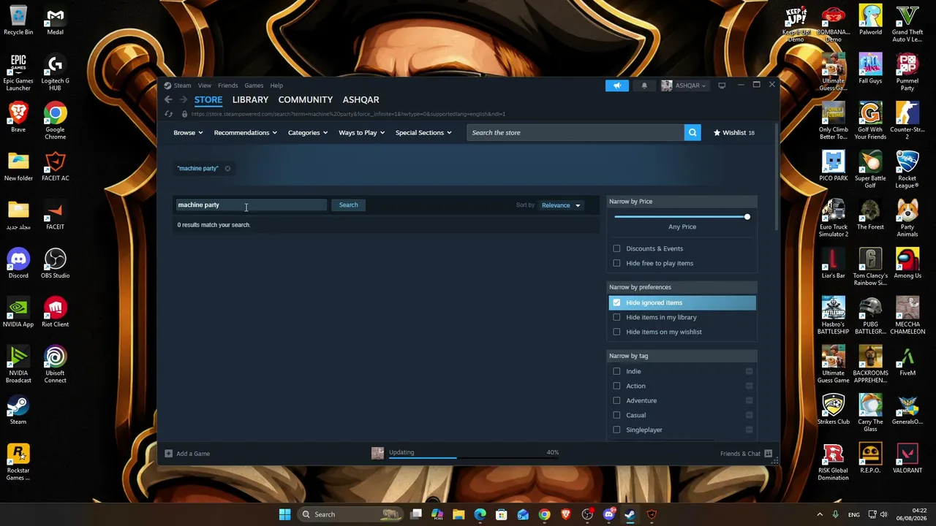Open Steam notifications bell
Image resolution: width=936 pixels, height=526 pixels.
[644, 85]
